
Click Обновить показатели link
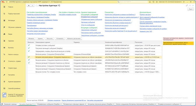click(54, 100)
